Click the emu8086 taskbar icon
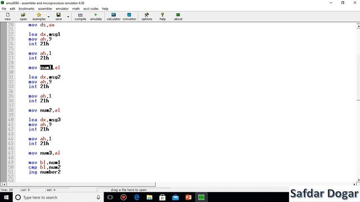 [201, 197]
